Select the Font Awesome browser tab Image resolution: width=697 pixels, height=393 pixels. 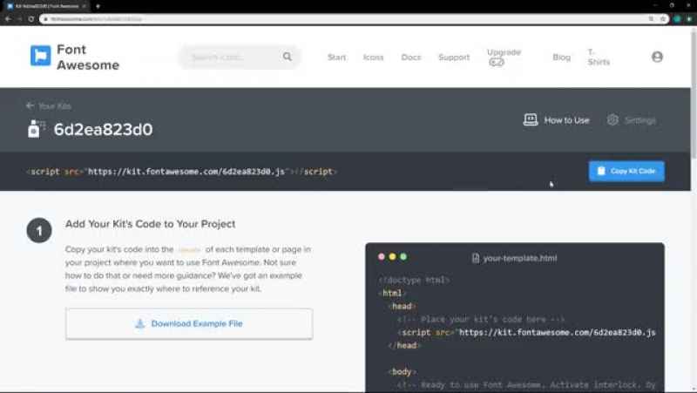47,6
